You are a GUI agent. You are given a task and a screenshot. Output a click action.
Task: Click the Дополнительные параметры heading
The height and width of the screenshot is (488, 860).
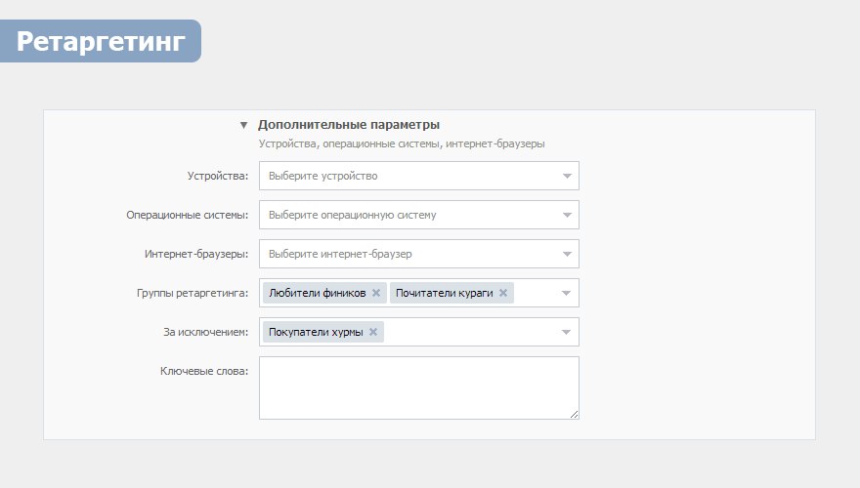click(x=349, y=125)
